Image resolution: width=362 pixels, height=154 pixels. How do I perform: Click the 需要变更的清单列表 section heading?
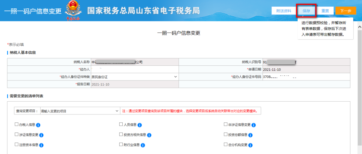[x=26, y=96]
